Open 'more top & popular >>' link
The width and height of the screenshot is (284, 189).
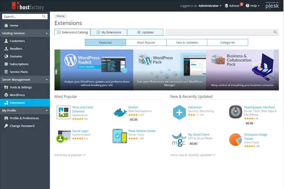pos(70,155)
